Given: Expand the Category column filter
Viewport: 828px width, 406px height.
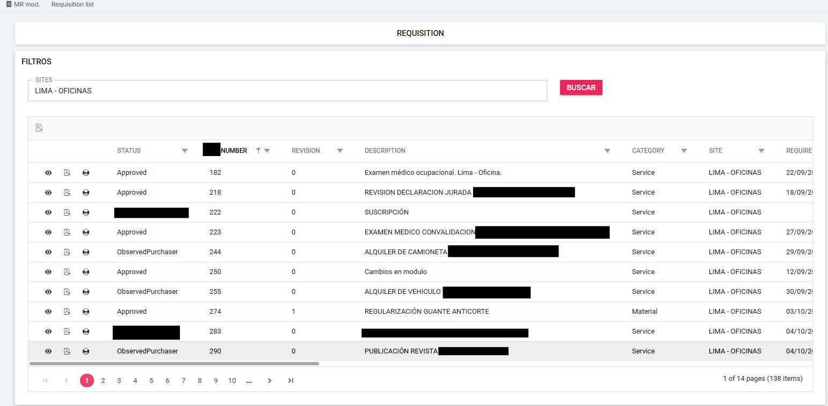Looking at the screenshot, I should (x=684, y=151).
